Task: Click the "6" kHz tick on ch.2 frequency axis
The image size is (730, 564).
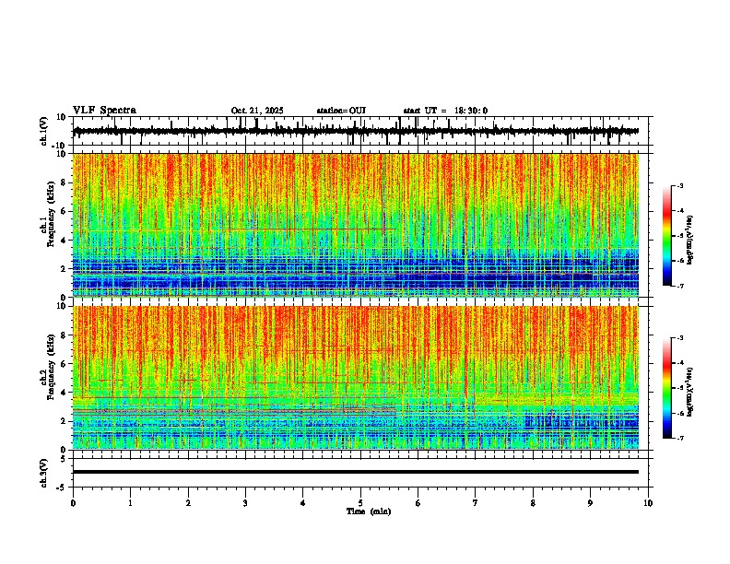Action: 65,364
